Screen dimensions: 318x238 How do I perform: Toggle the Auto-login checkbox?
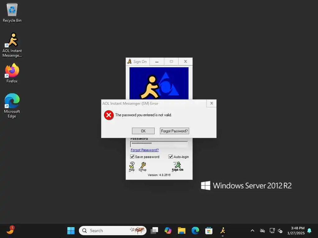coord(170,156)
